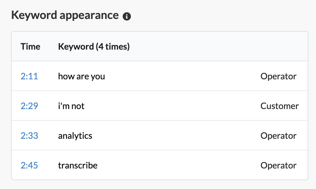Click empty space between 'i'm not' and Customer
316x189 pixels.
click(172, 106)
